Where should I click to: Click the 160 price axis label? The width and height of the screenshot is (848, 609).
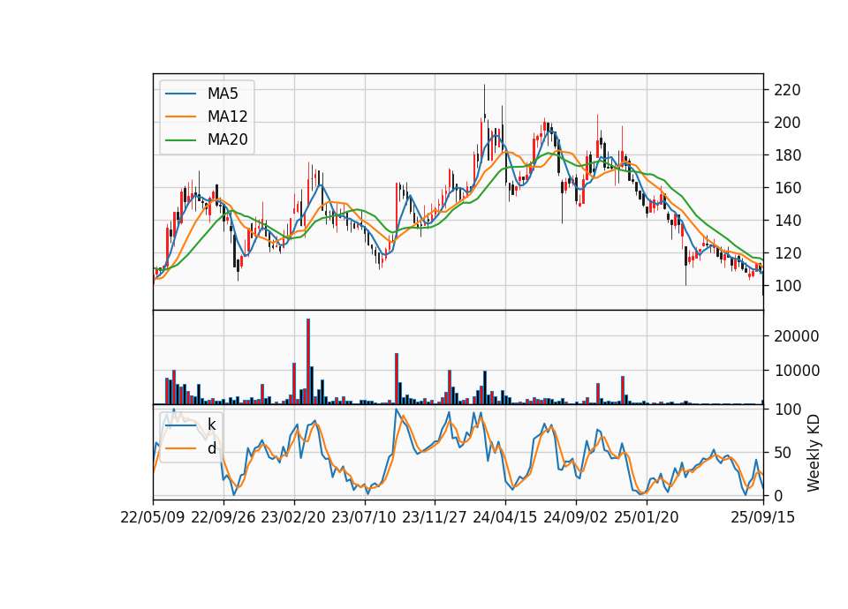787,188
